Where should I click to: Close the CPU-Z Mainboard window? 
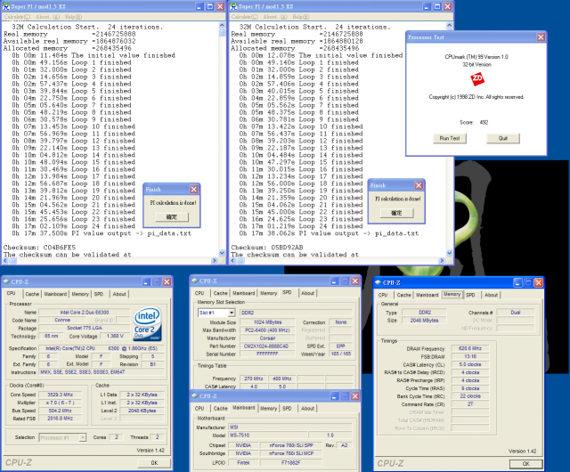[x=355, y=396]
